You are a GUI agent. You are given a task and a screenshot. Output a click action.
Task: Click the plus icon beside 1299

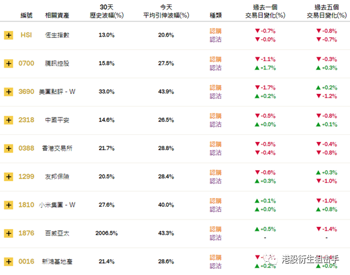pyautogui.click(x=8, y=177)
